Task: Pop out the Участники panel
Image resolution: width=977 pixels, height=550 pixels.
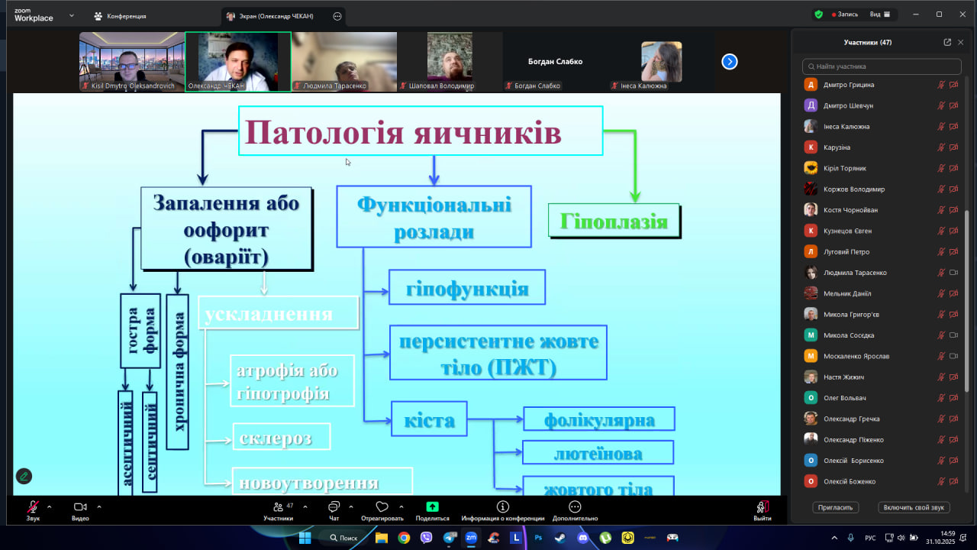Action: (x=947, y=43)
